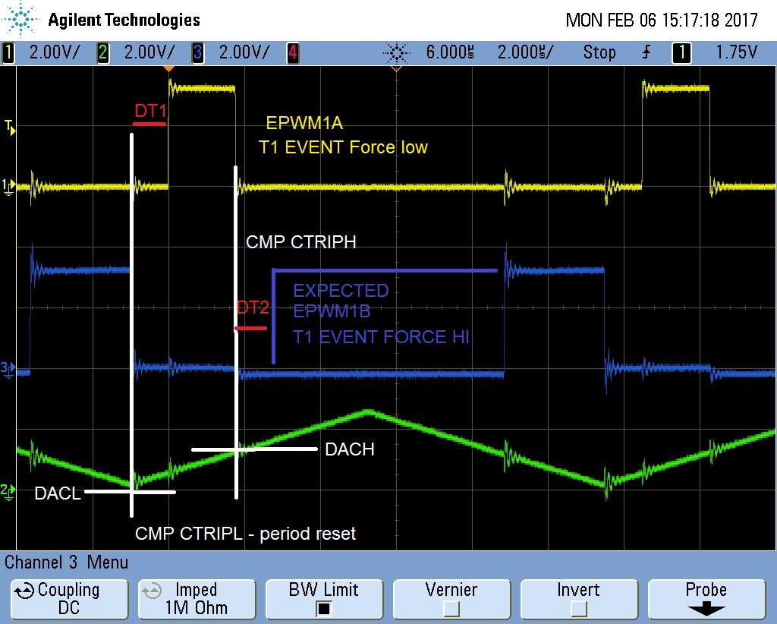This screenshot has height=624, width=777.
Task: Click the trigger source channel 1 badge
Action: click(x=681, y=52)
